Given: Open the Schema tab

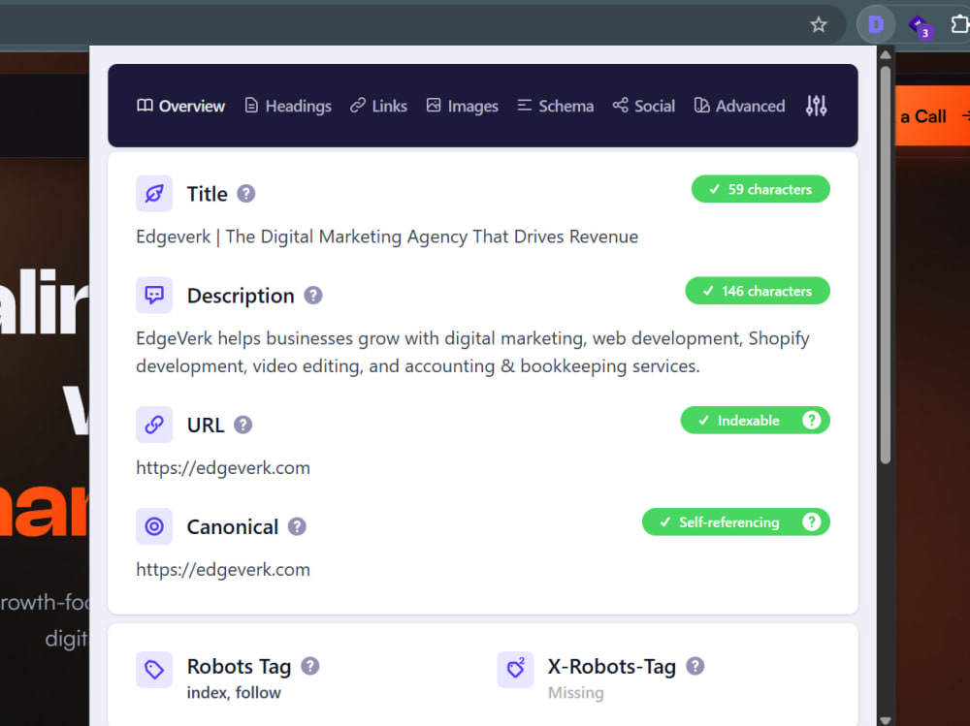Looking at the screenshot, I should coord(556,106).
